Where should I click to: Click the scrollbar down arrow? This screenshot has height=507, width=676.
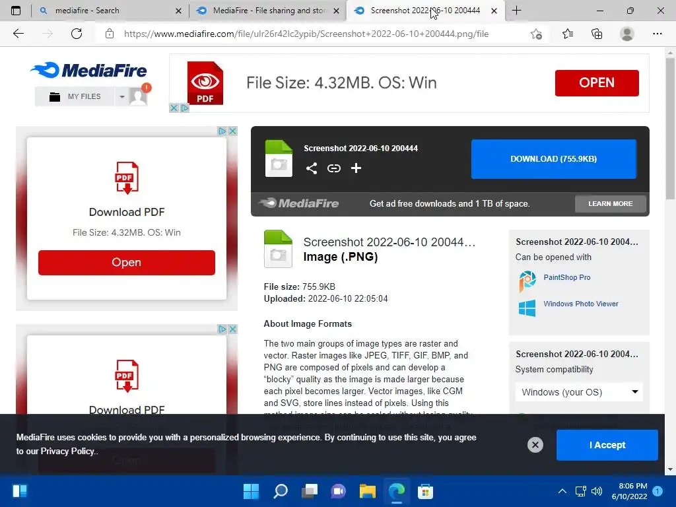pyautogui.click(x=671, y=469)
